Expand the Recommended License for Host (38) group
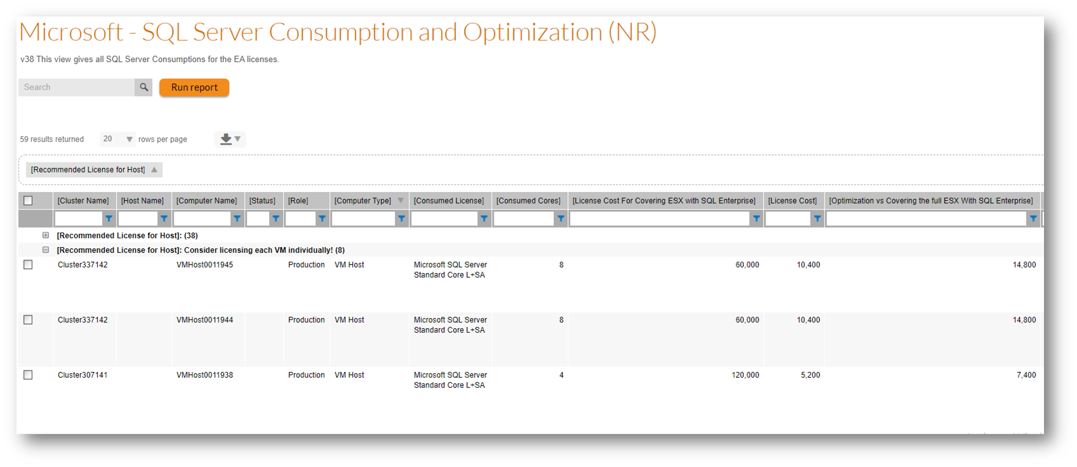 46,235
